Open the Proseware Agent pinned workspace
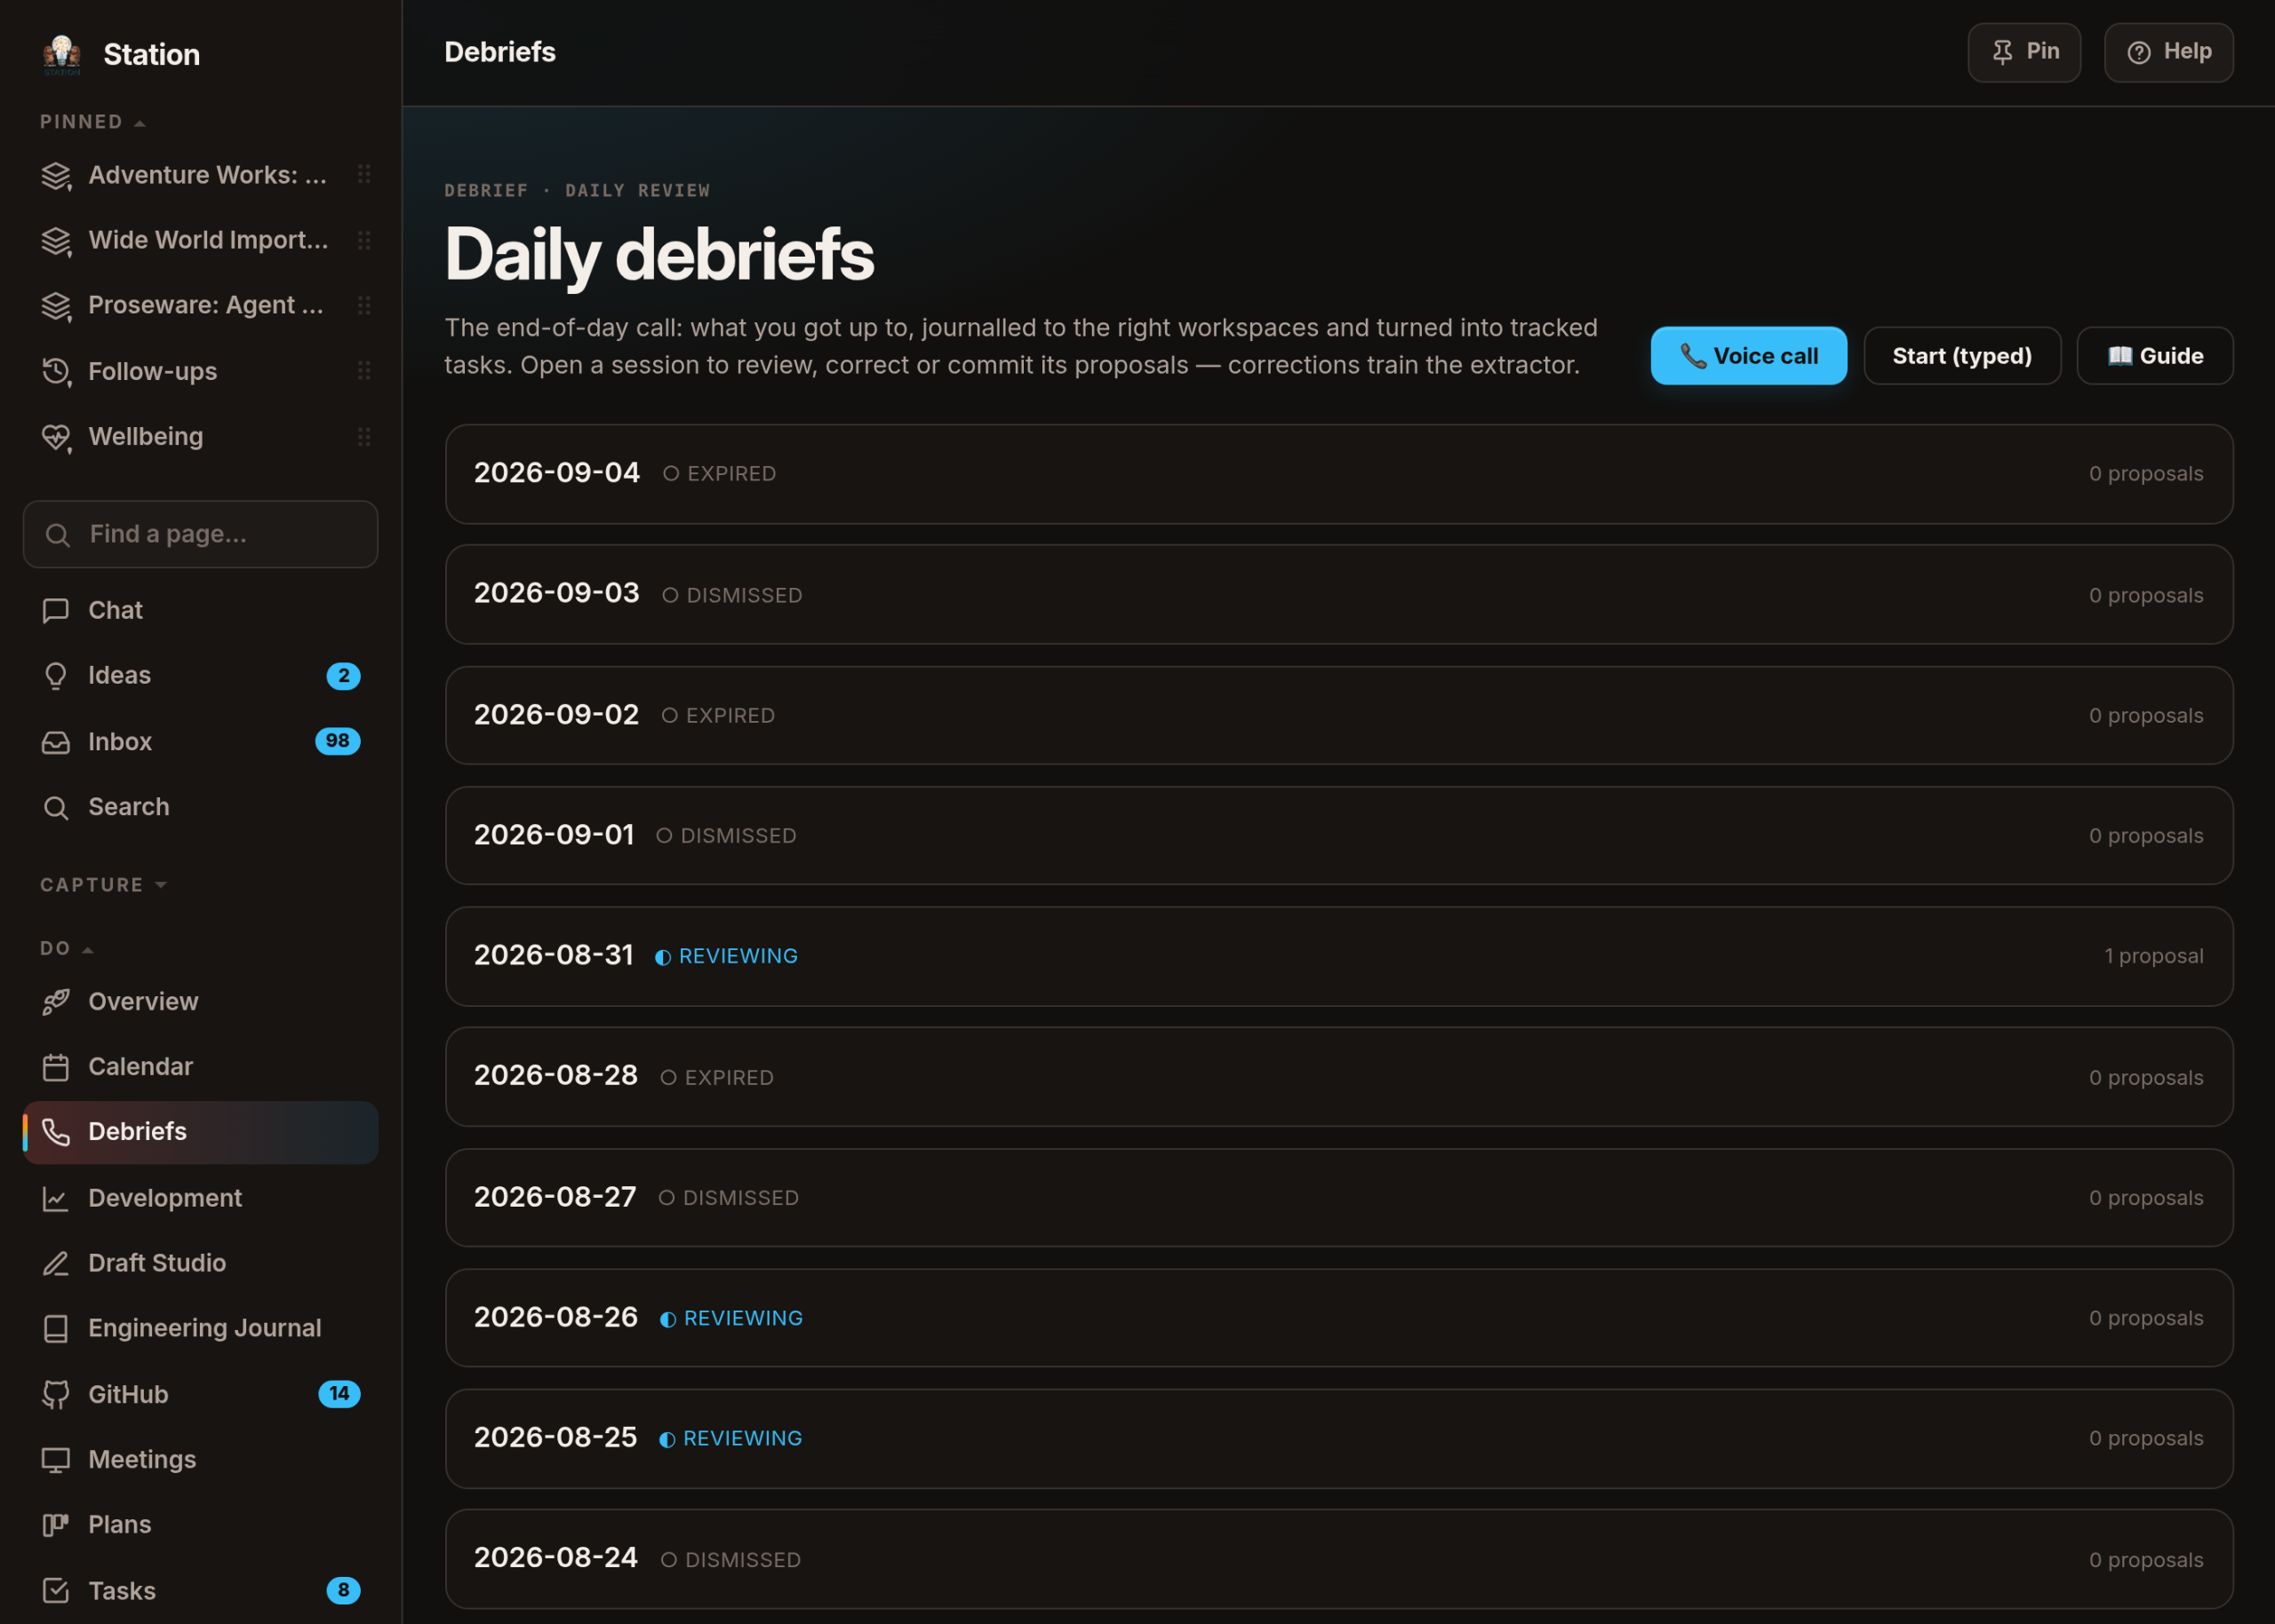 point(200,305)
